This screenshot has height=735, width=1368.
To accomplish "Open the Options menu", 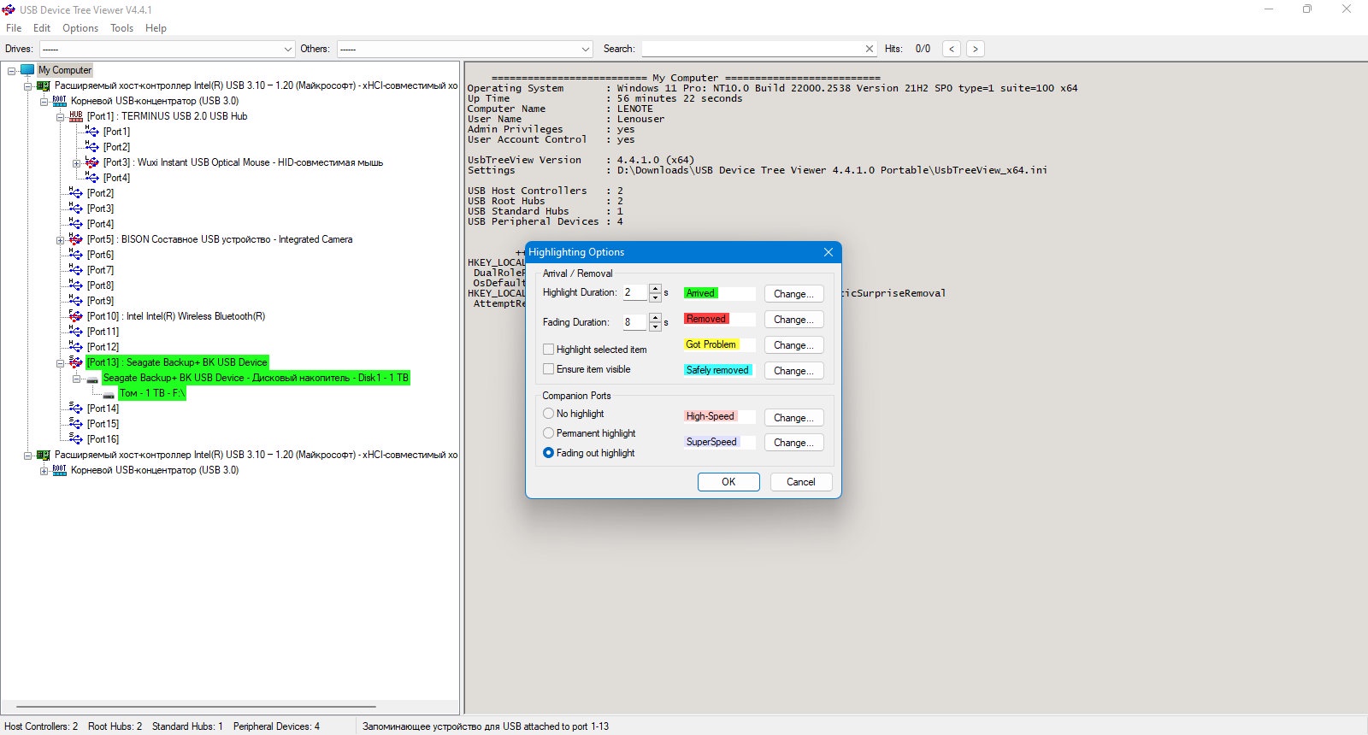I will click(x=80, y=28).
